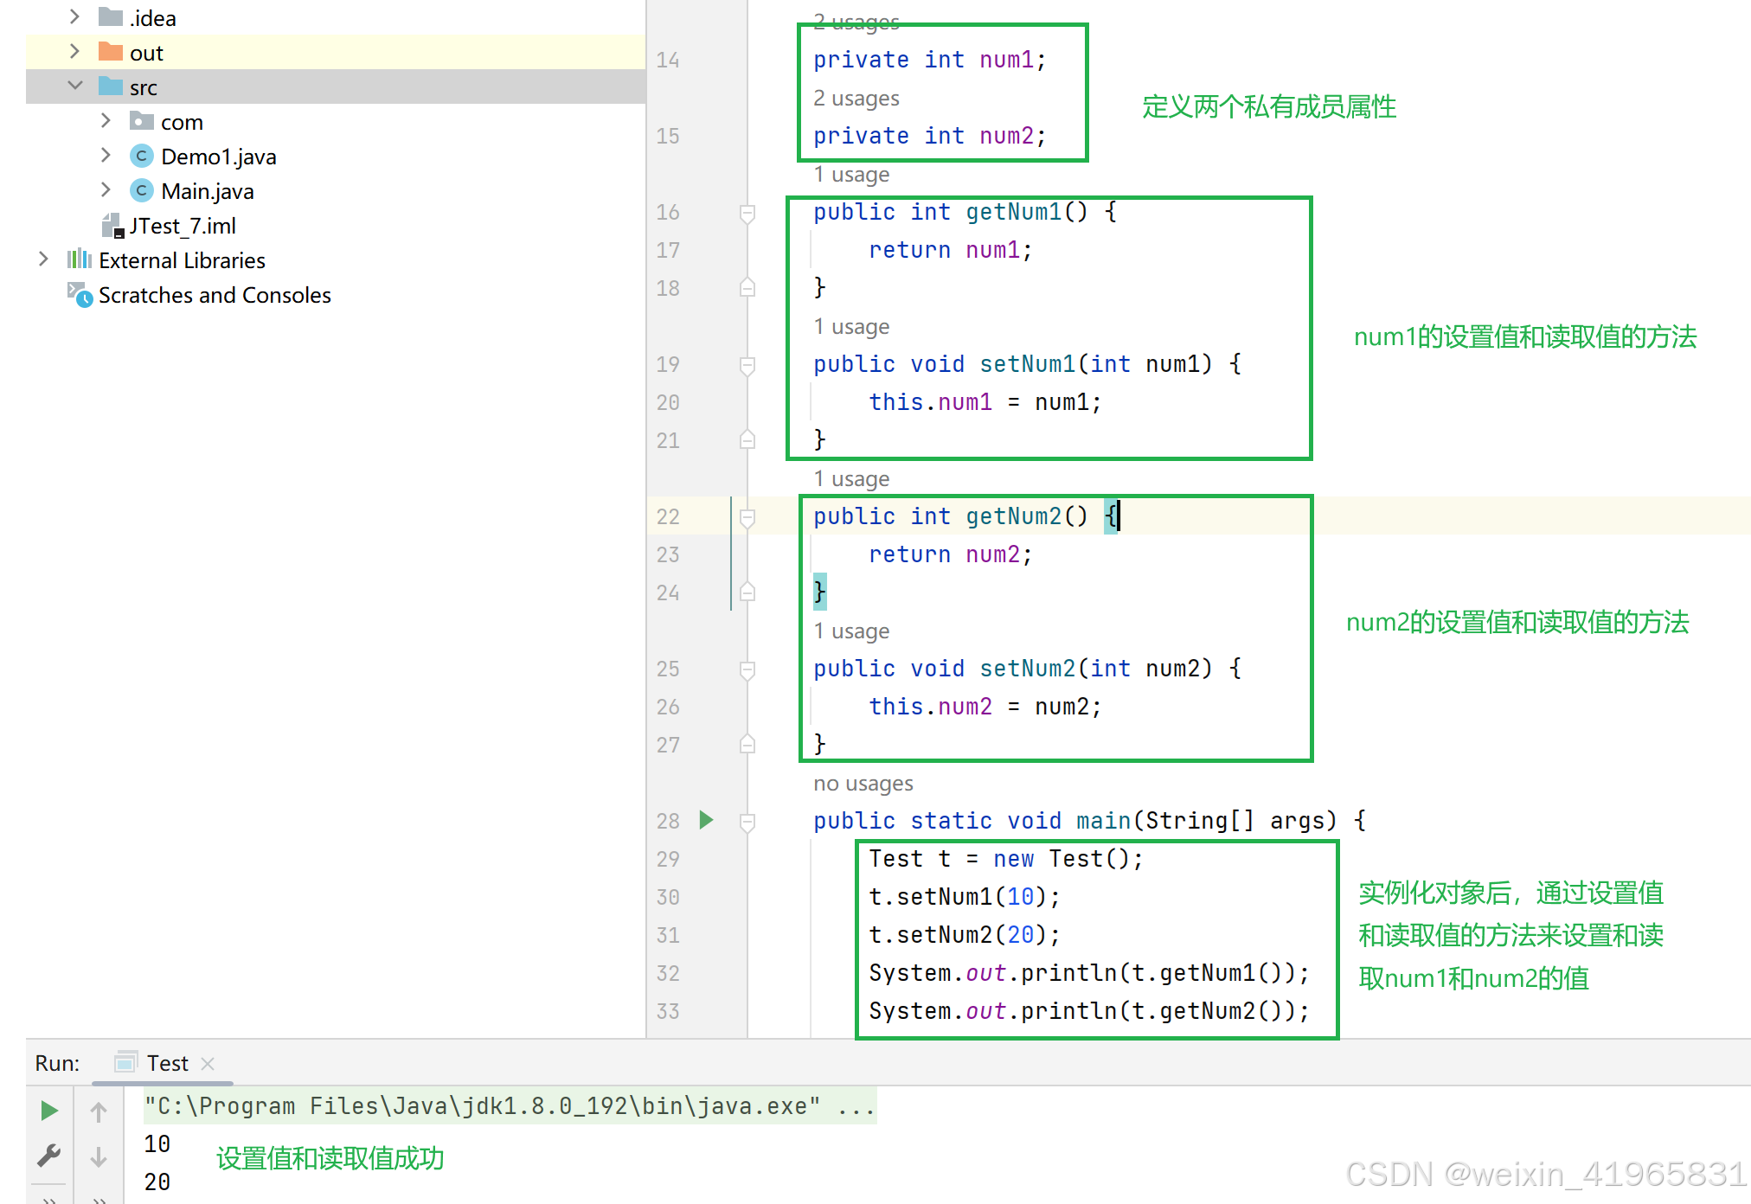The height and width of the screenshot is (1204, 1751).
Task: Click the up arrow in the Run console
Action: tap(99, 1111)
